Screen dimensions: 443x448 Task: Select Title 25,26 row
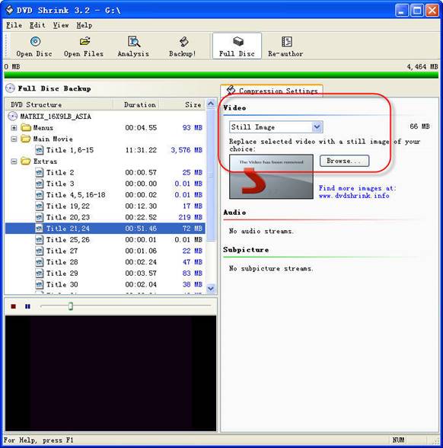coord(105,240)
